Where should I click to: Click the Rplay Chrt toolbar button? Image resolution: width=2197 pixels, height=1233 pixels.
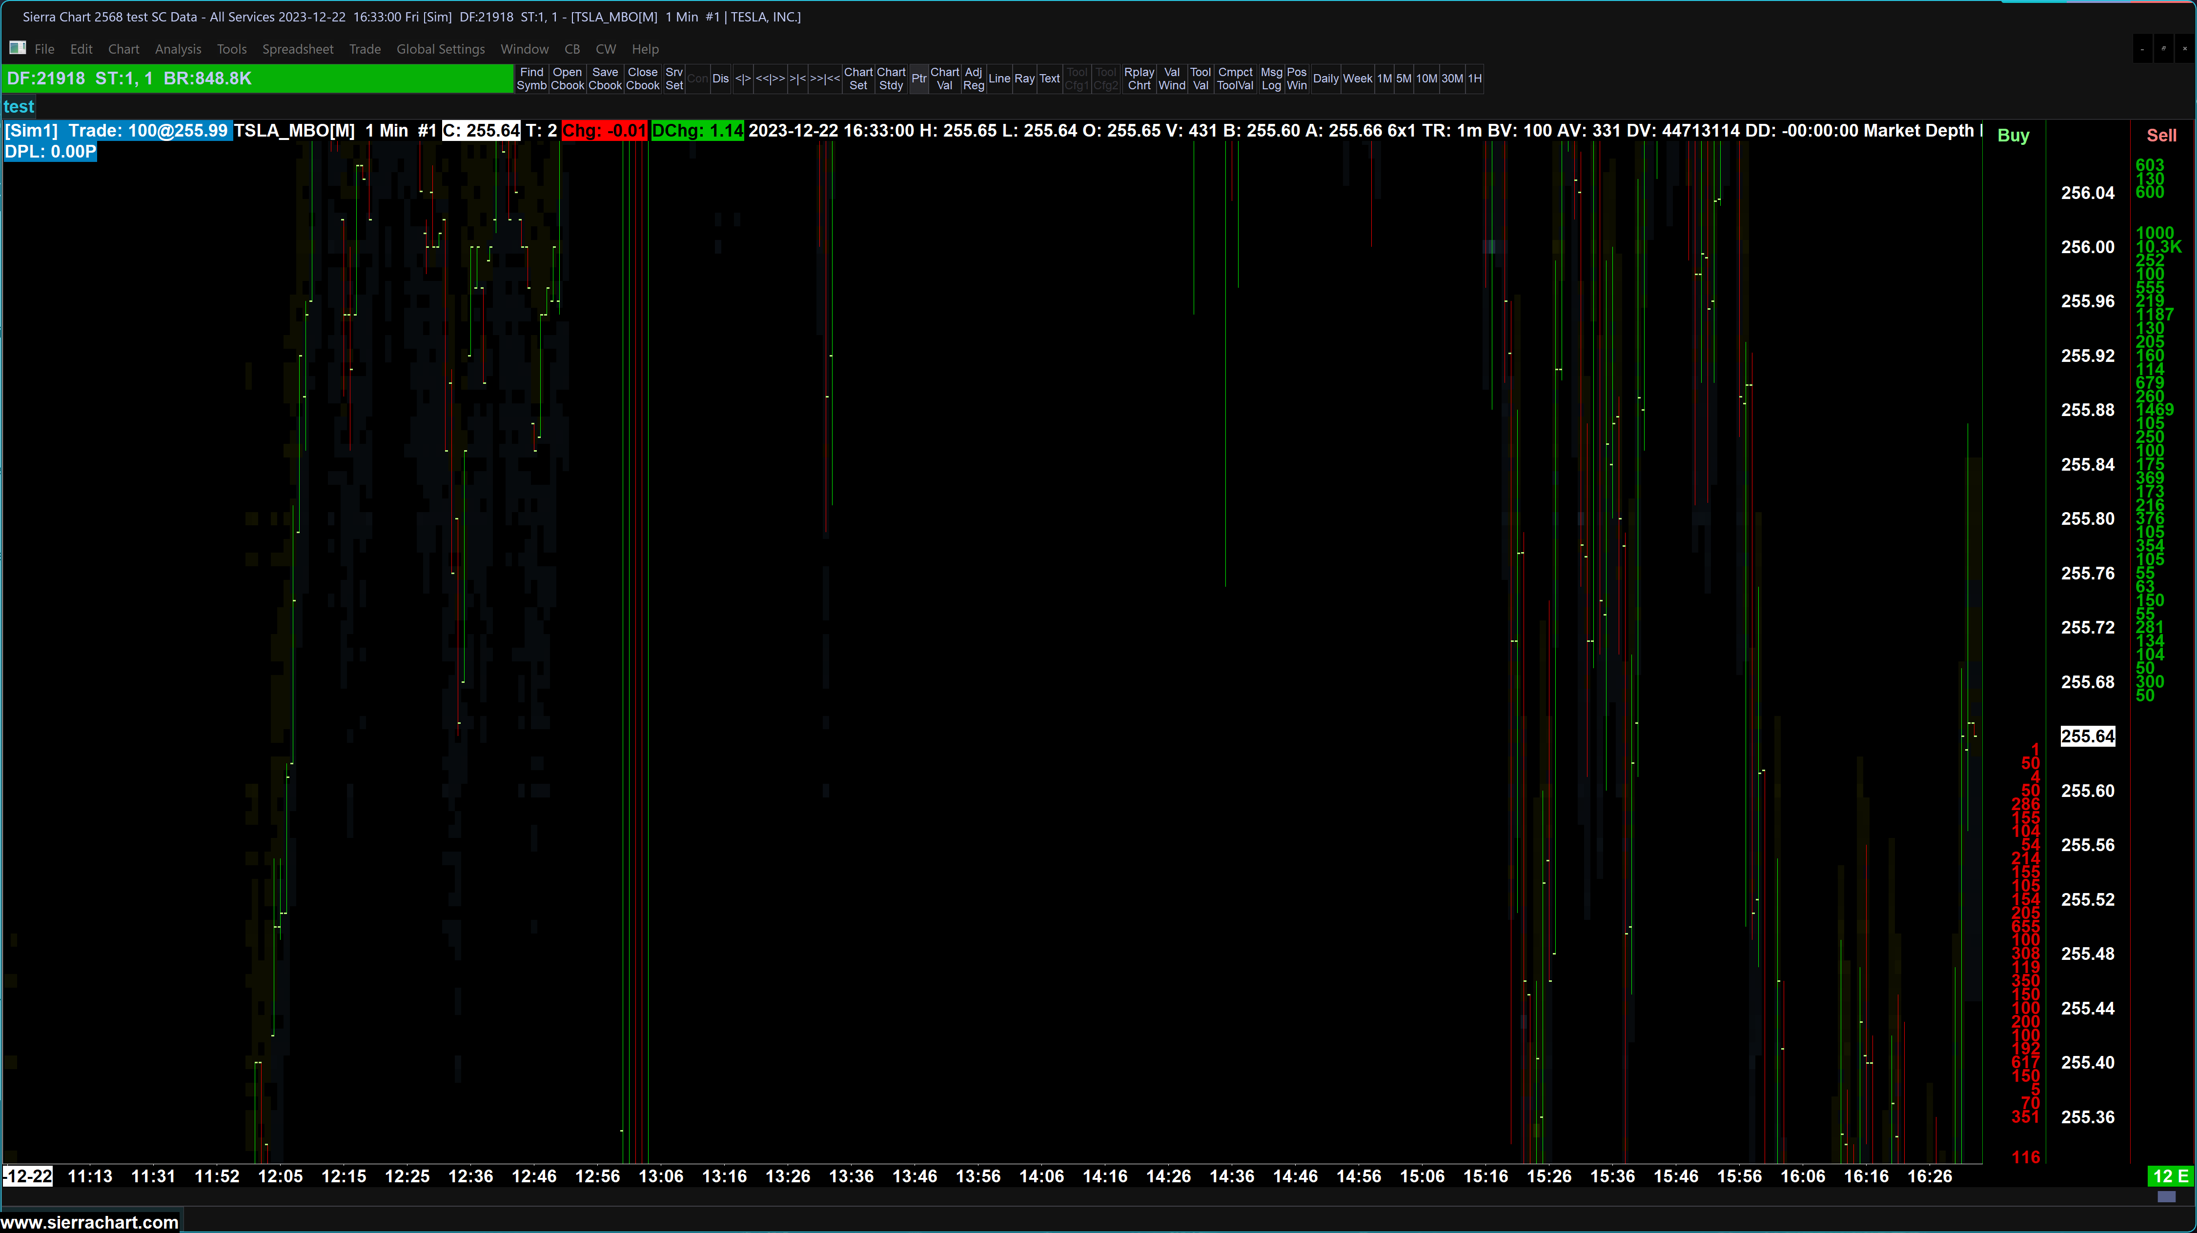[1139, 79]
